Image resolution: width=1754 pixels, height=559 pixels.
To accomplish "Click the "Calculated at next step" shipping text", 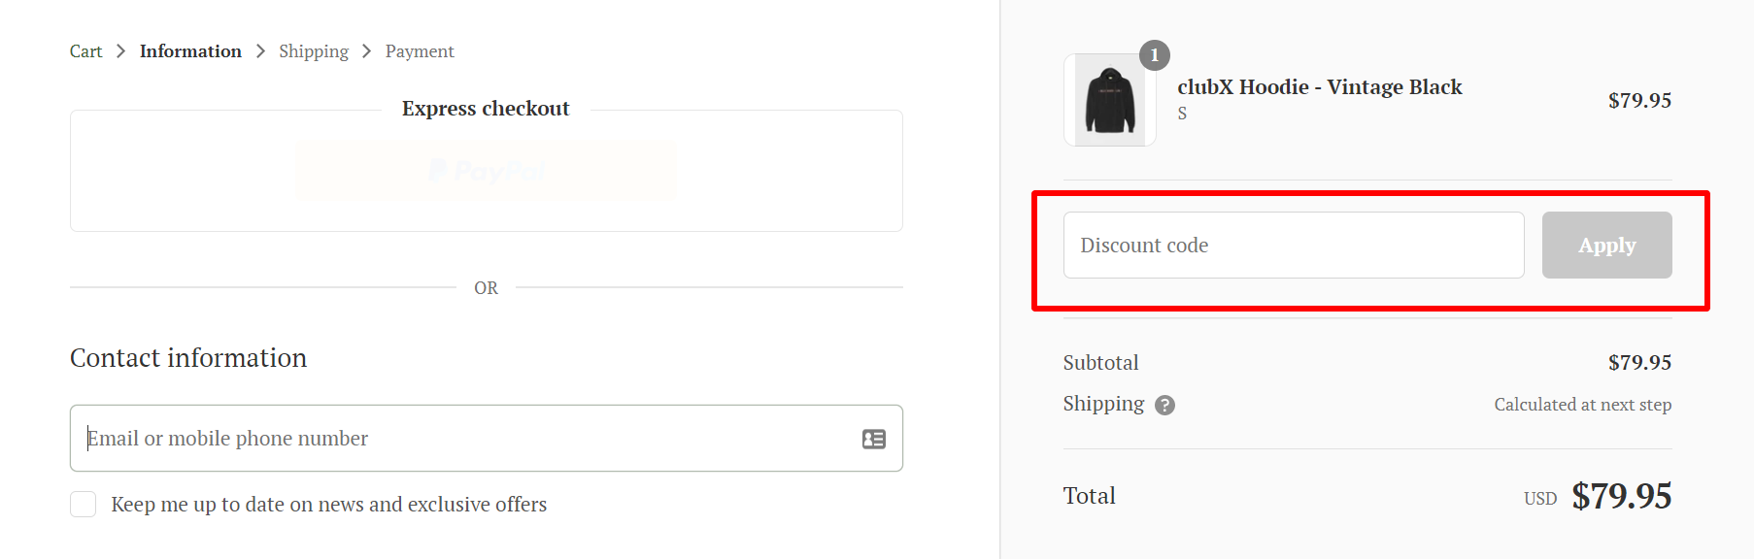I will (x=1582, y=405).
